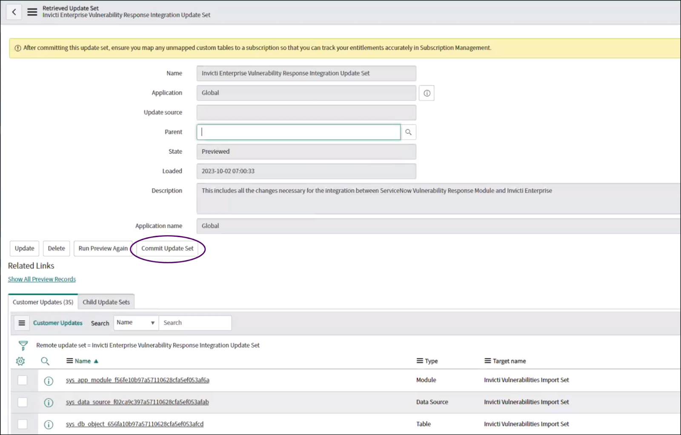Open the Type column options menu
The width and height of the screenshot is (681, 435).
tap(420, 361)
